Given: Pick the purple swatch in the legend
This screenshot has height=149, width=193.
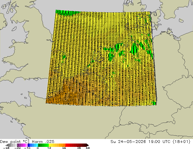Looking at the screenshot, I should click(x=20, y=145).
